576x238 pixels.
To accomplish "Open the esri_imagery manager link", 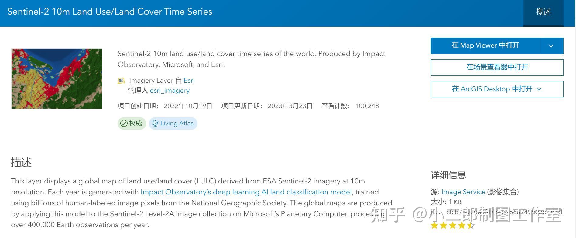I will coord(170,91).
